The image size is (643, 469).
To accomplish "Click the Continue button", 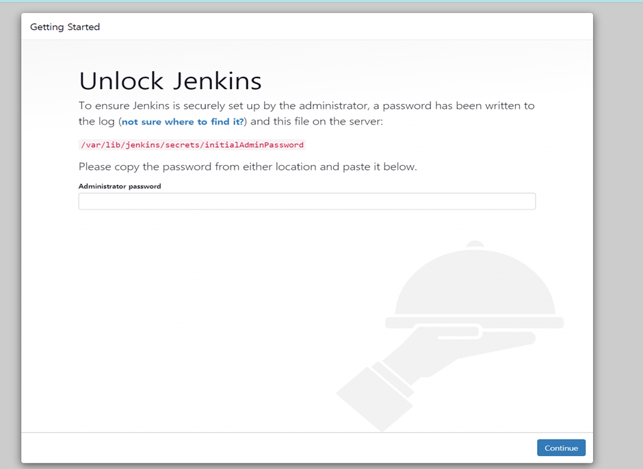I will point(561,448).
